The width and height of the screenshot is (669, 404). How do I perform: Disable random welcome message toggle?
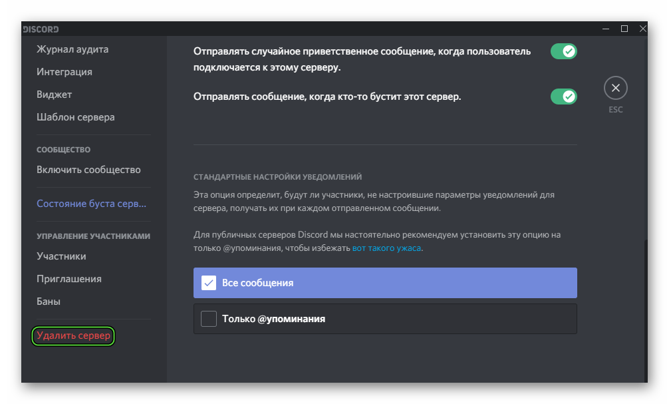tap(564, 51)
